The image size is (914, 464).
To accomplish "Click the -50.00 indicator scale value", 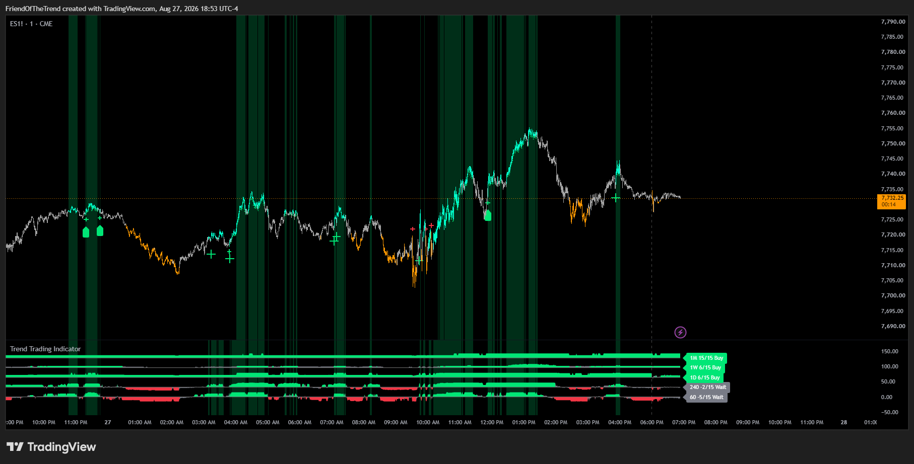I will (x=889, y=412).
